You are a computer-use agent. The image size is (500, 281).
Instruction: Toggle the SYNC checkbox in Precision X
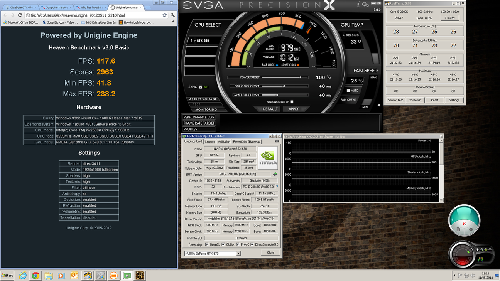(201, 87)
